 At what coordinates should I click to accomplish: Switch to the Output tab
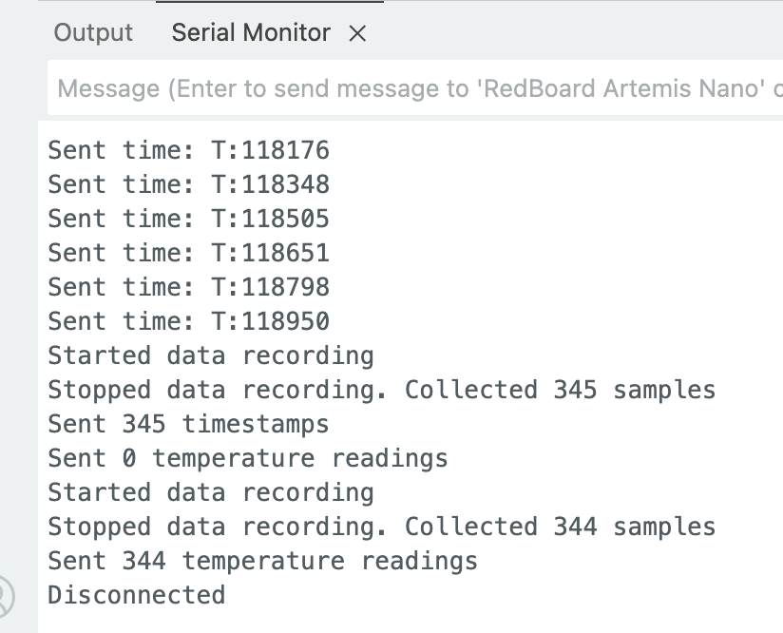tap(93, 33)
